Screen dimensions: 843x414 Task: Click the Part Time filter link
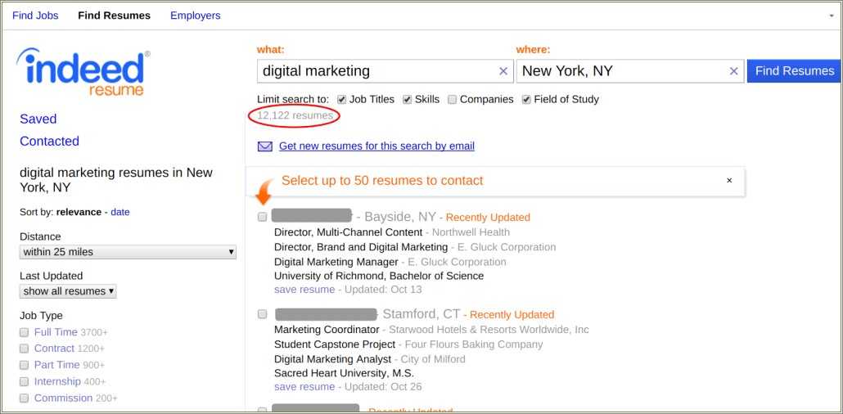[57, 365]
